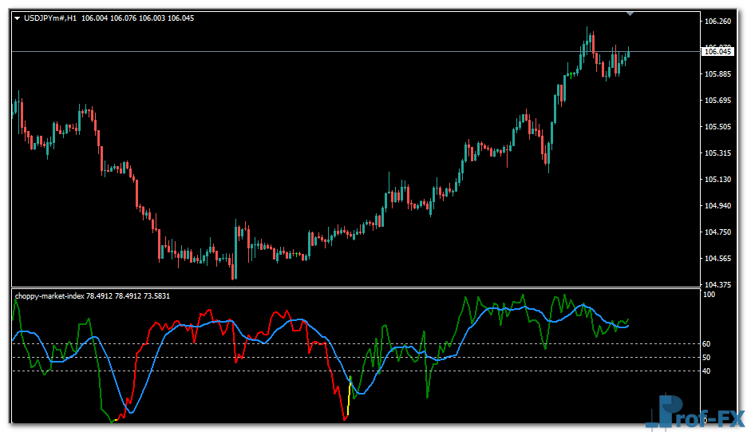The image size is (747, 432).
Task: Click the 106.260 price axis label
Action: pos(718,22)
